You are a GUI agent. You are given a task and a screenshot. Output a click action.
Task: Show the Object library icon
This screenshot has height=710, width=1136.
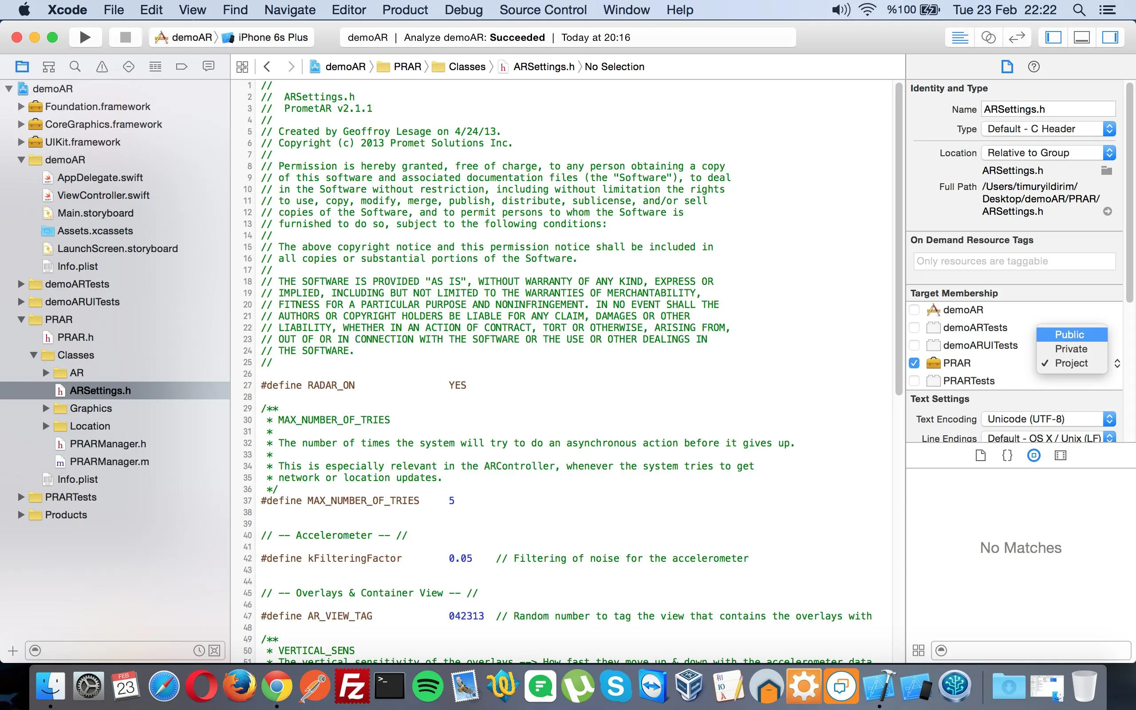click(1033, 455)
